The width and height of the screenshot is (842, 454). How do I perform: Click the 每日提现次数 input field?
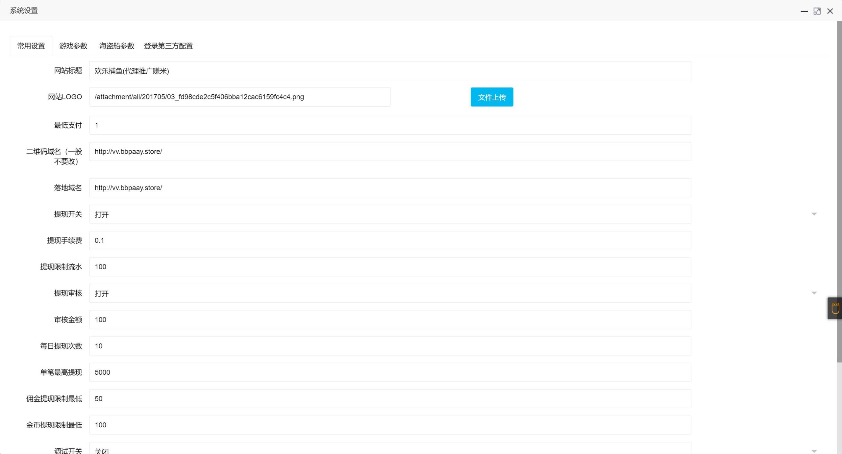pyautogui.click(x=390, y=346)
